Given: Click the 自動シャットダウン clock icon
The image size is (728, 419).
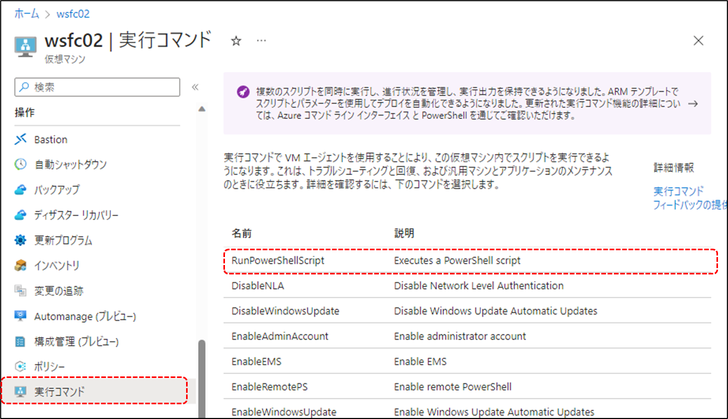Looking at the screenshot, I should tap(20, 165).
